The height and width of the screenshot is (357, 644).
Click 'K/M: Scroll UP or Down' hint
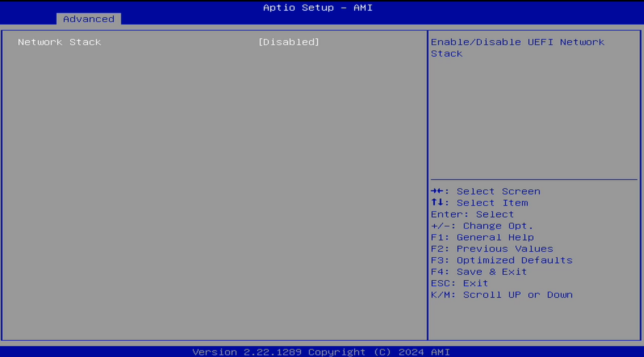point(501,295)
